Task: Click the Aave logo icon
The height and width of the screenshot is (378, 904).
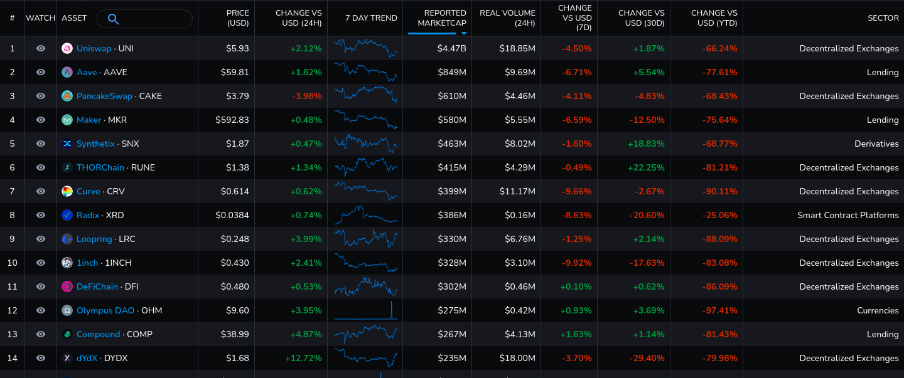Action: click(67, 72)
